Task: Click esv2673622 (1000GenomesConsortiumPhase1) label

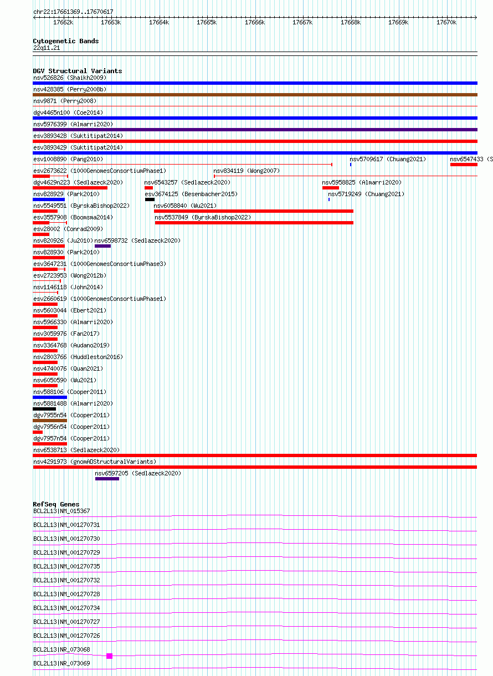Action: tap(100, 171)
